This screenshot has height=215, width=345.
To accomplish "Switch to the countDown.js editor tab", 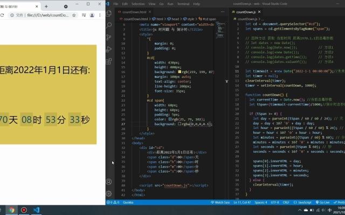I will pyautogui.click(x=245, y=11).
